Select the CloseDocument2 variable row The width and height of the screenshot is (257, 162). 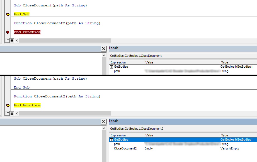pyautogui.click(x=125, y=148)
